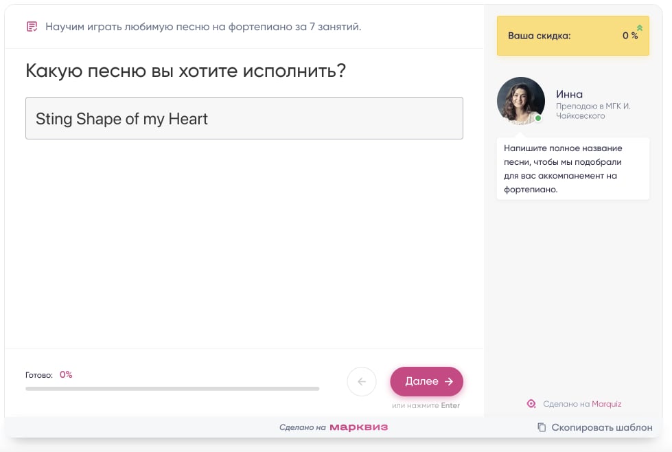
Task: Click the green double-chevron discount icon
Action: [x=639, y=27]
